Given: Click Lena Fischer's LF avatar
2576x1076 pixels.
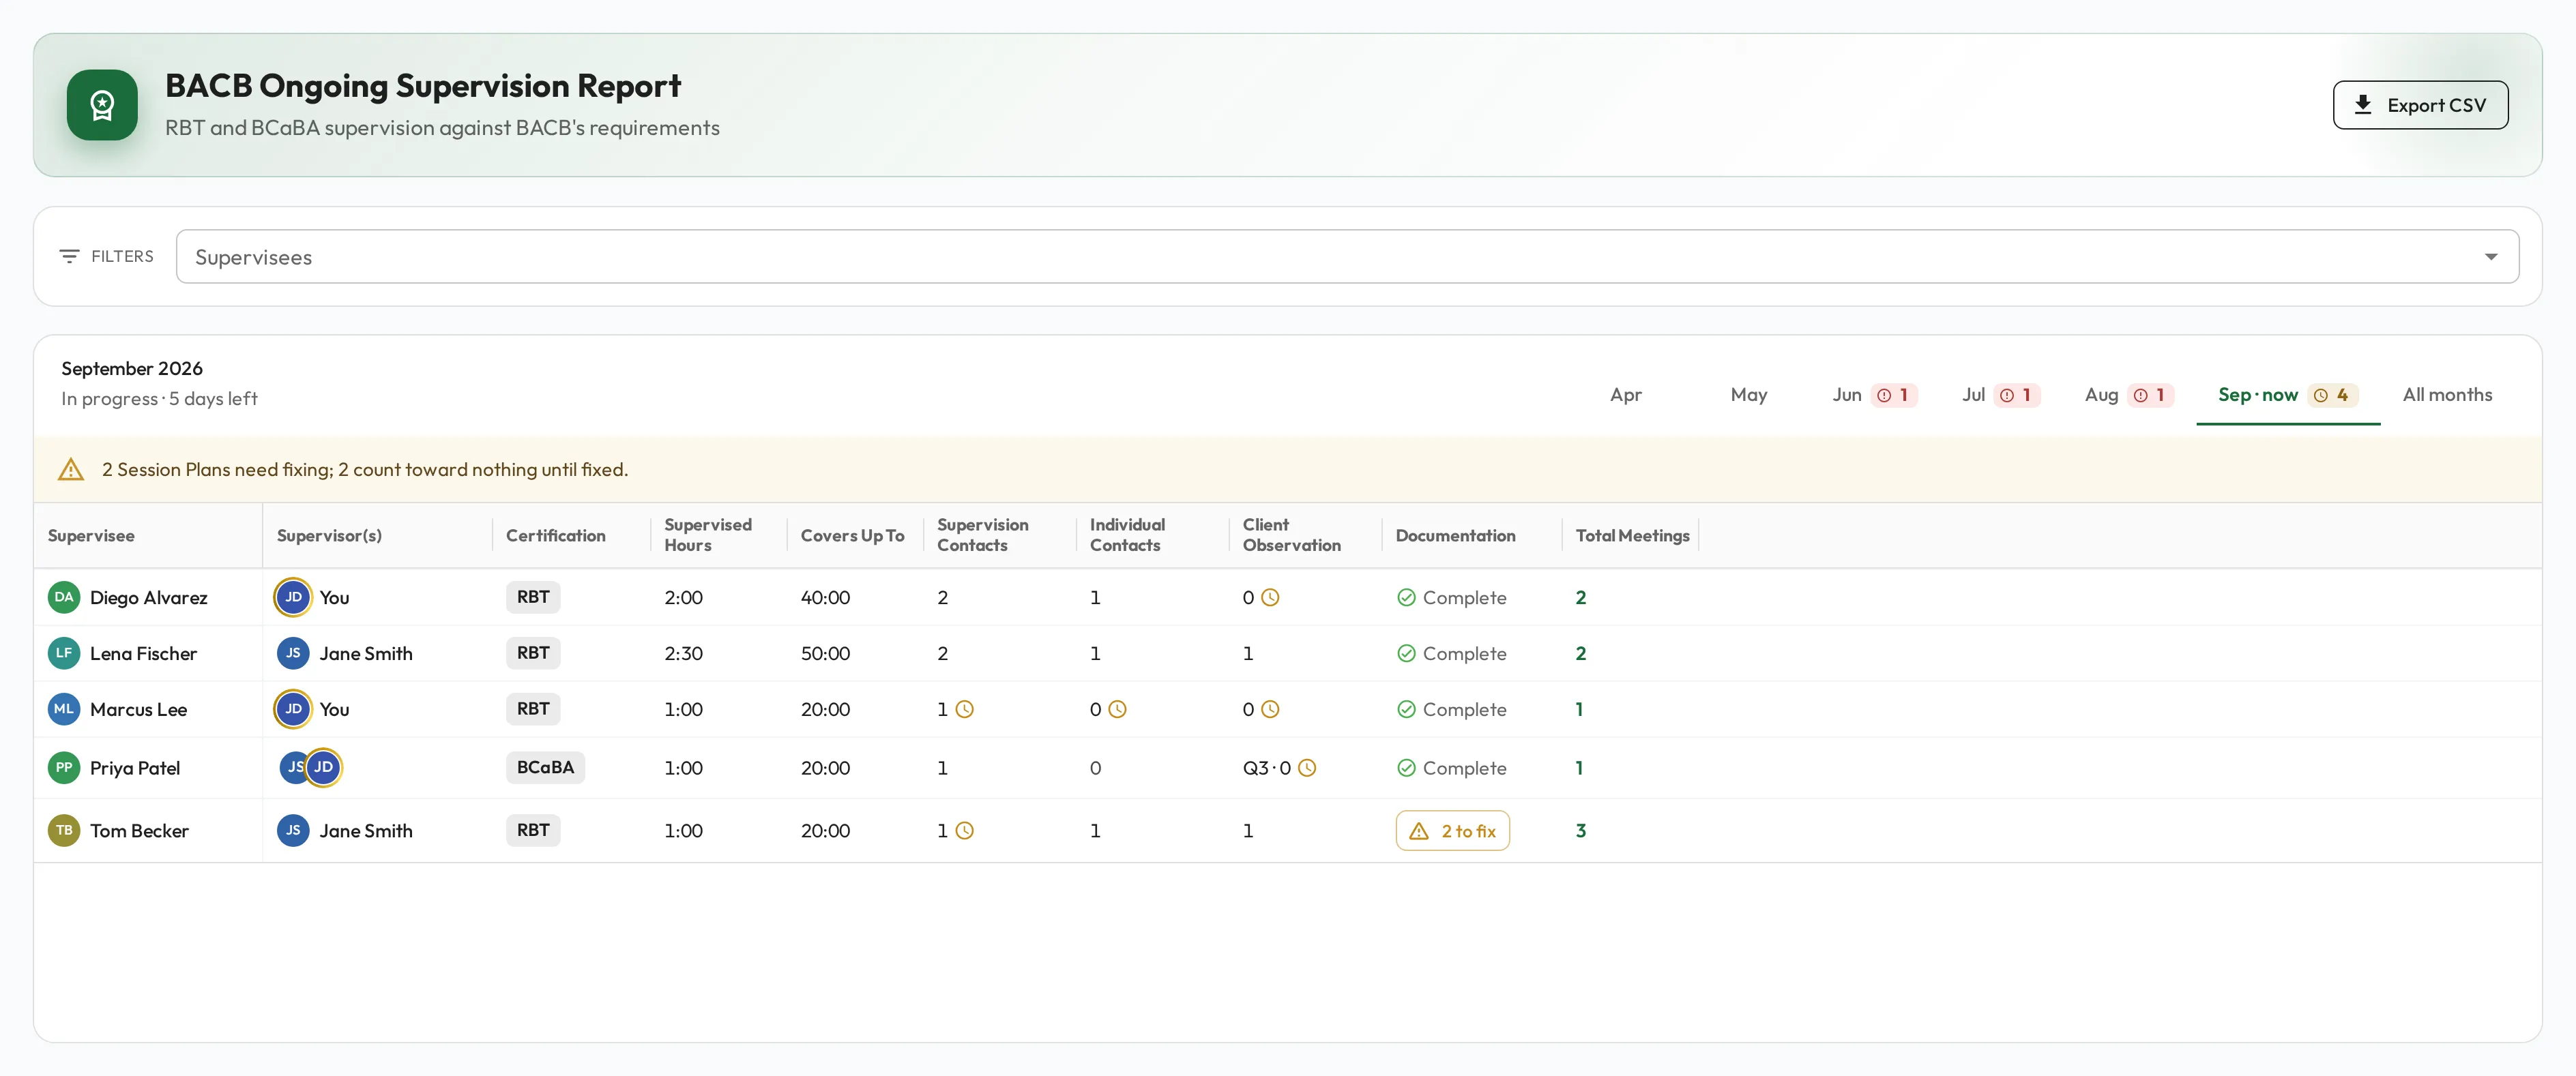Looking at the screenshot, I should [64, 653].
